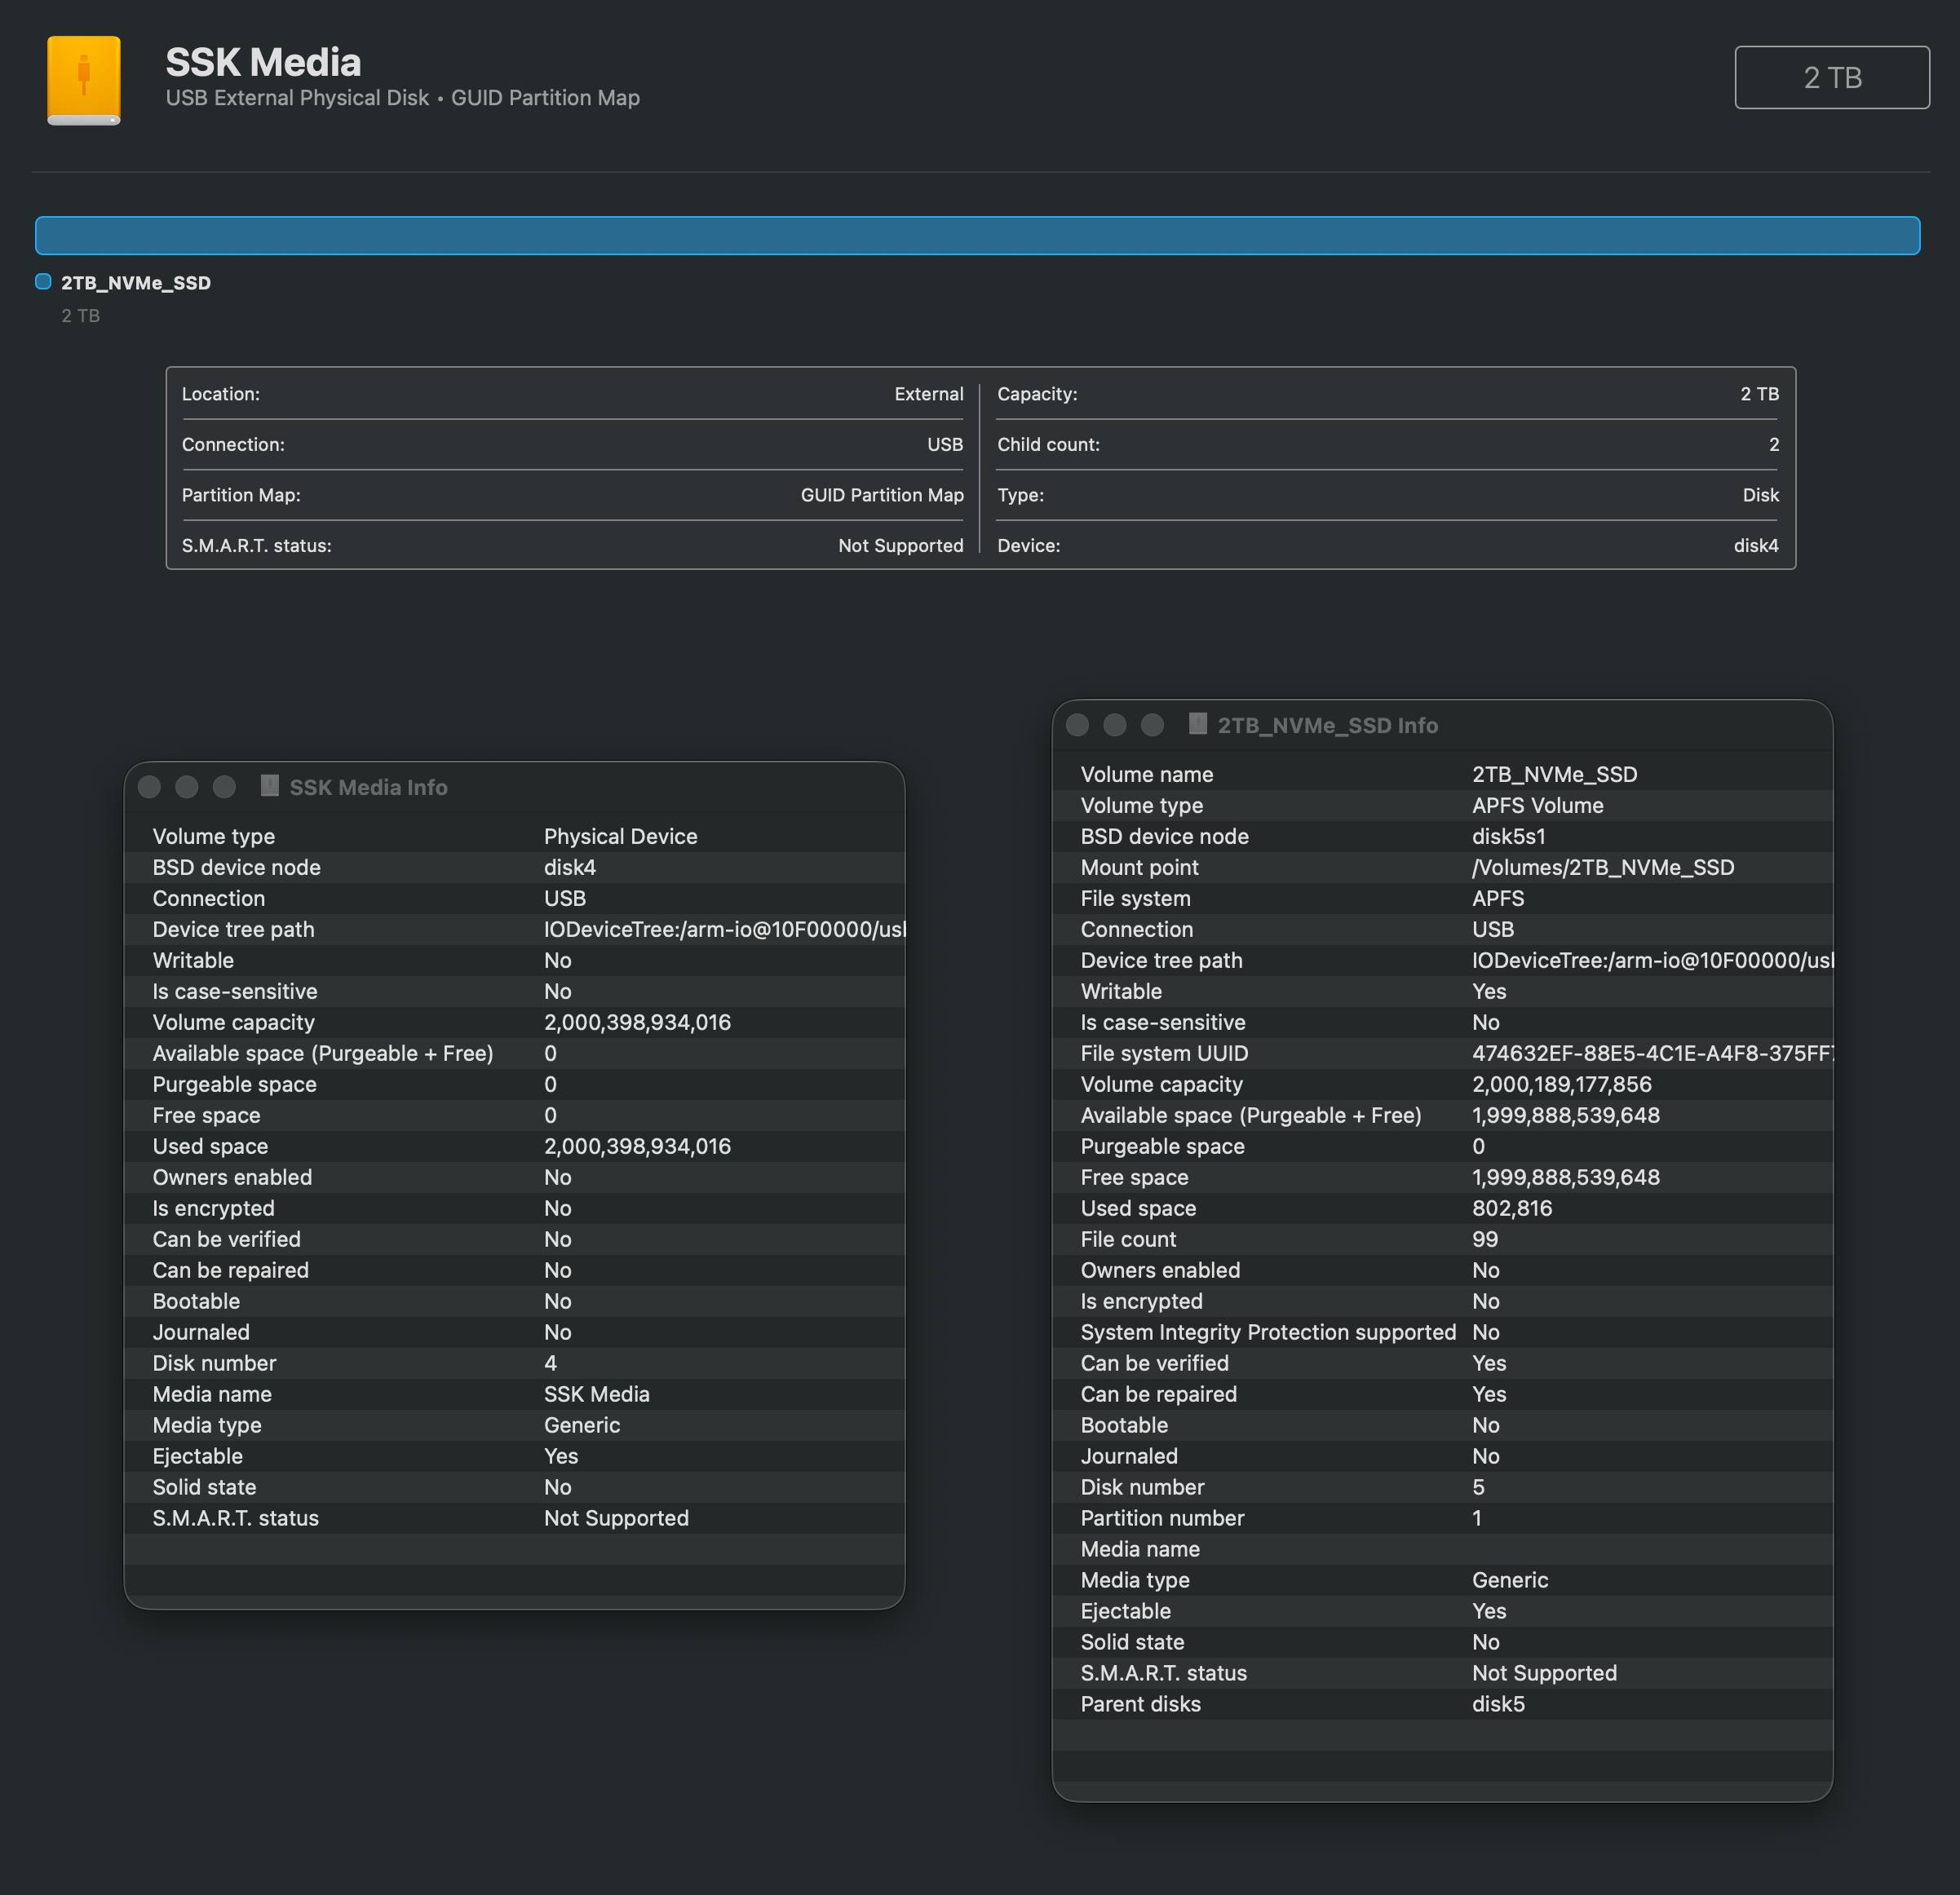Select Disk number '5' in 2TB_NVMe_SSD Info
This screenshot has height=1895, width=1960.
1478,1487
